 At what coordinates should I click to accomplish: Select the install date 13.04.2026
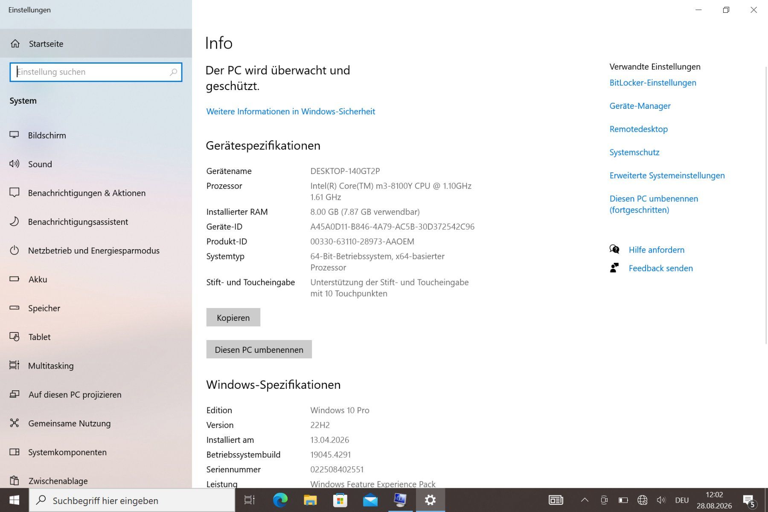[330, 440]
